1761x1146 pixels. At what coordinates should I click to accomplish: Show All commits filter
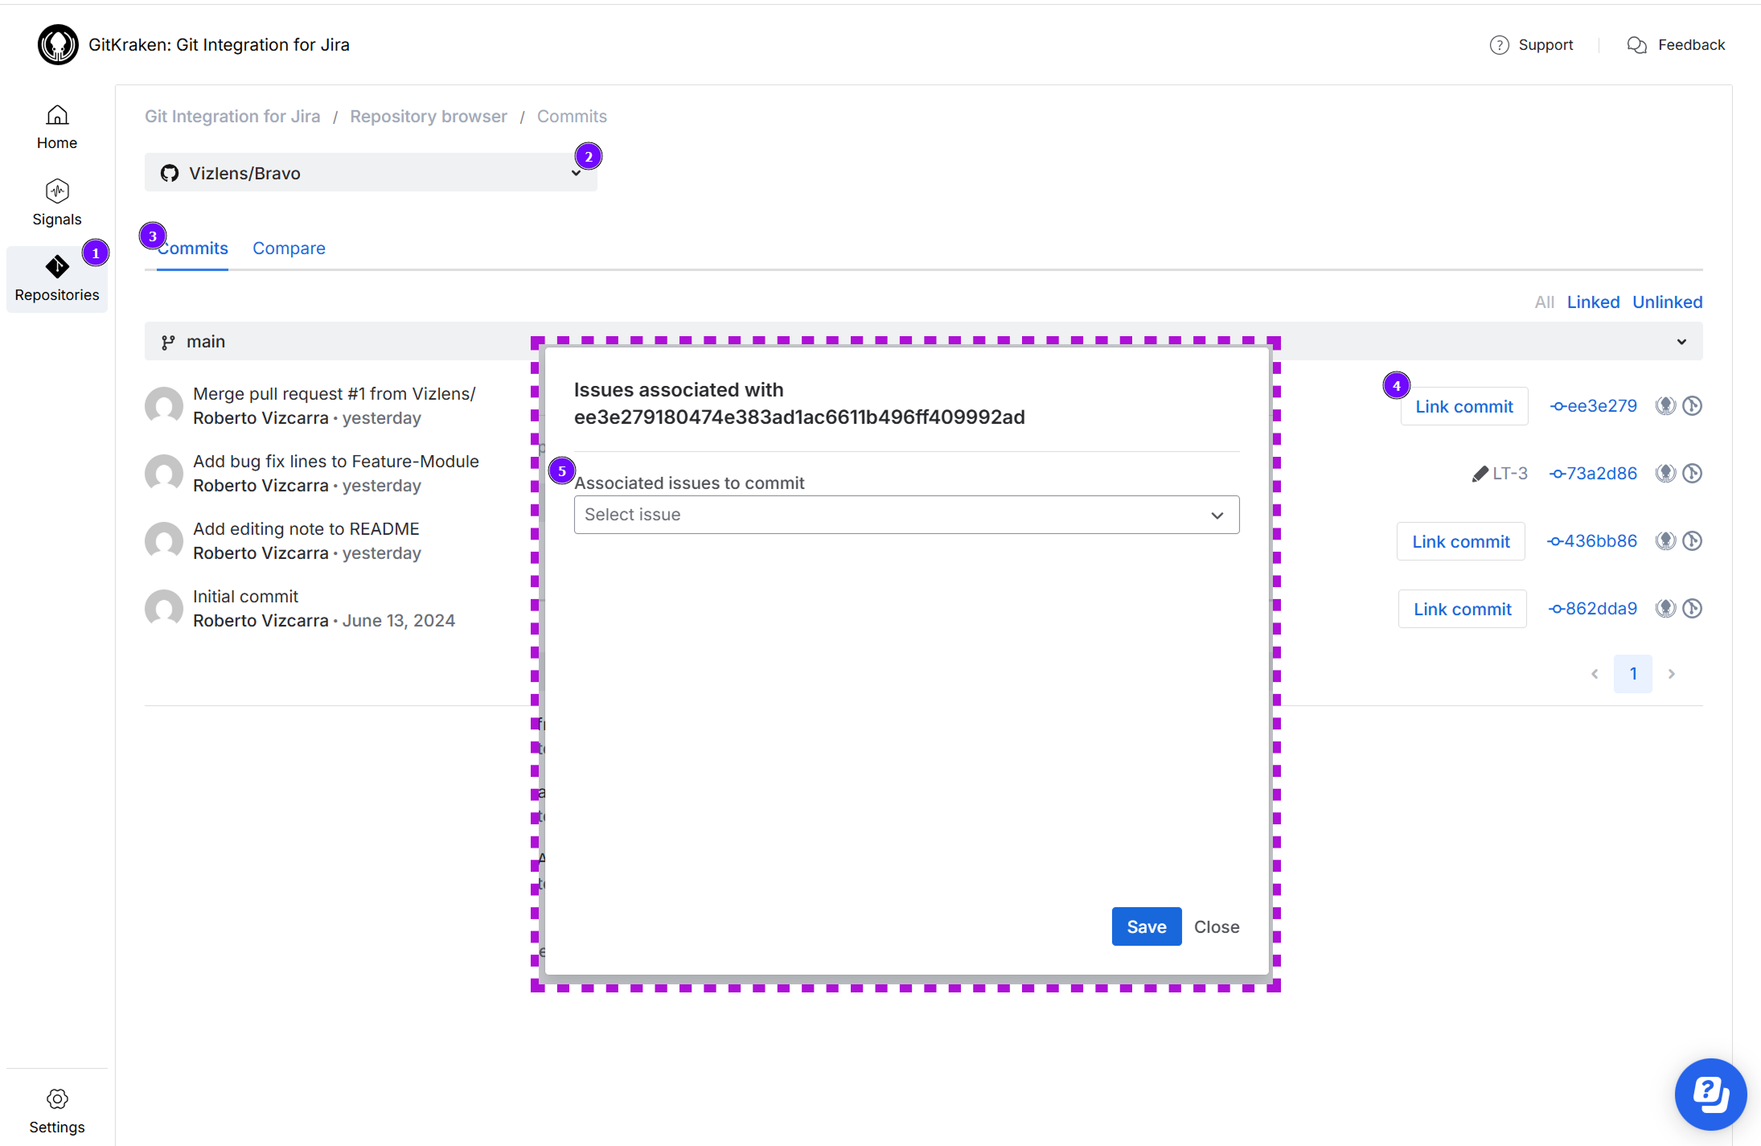point(1544,302)
